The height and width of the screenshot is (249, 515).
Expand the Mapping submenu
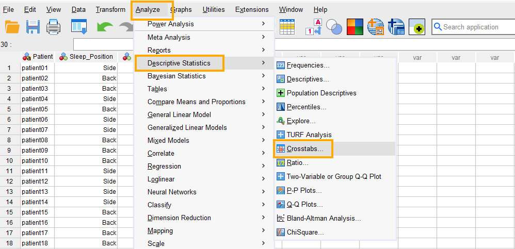(x=204, y=230)
